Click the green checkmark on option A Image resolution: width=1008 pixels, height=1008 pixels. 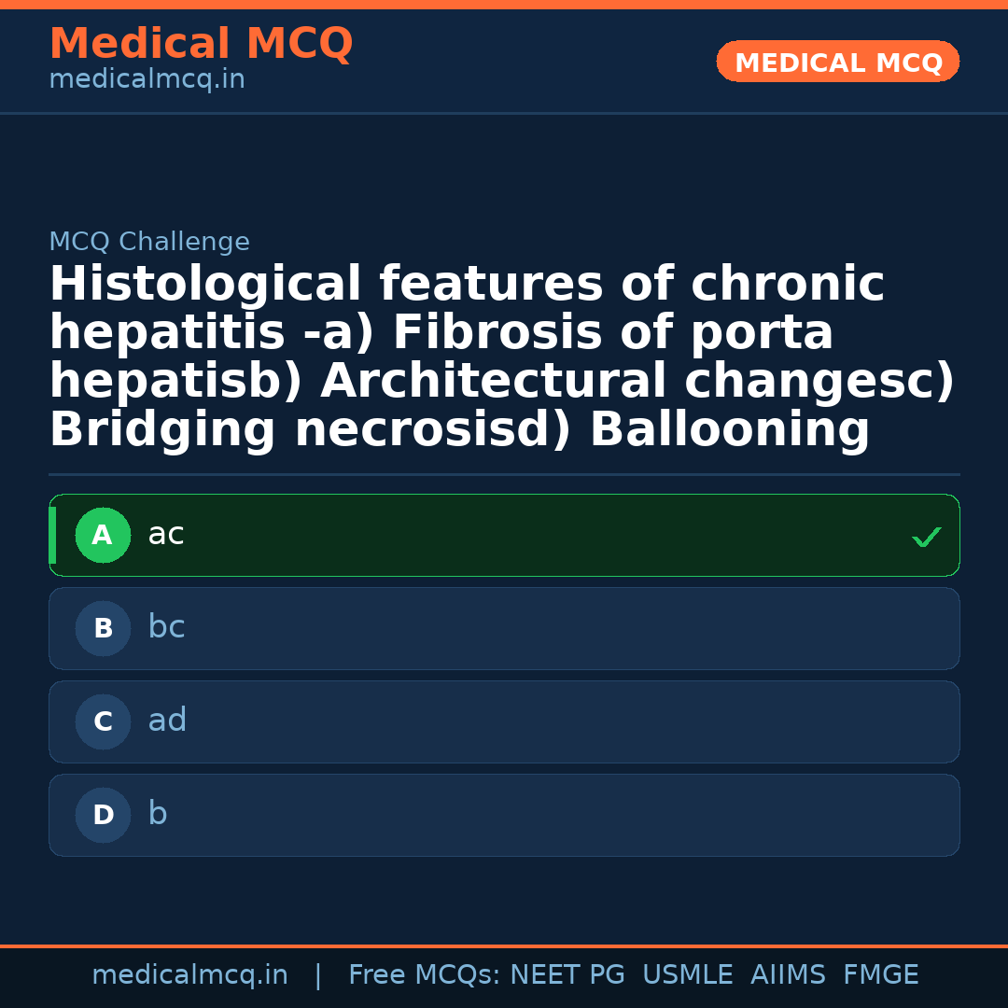(926, 537)
